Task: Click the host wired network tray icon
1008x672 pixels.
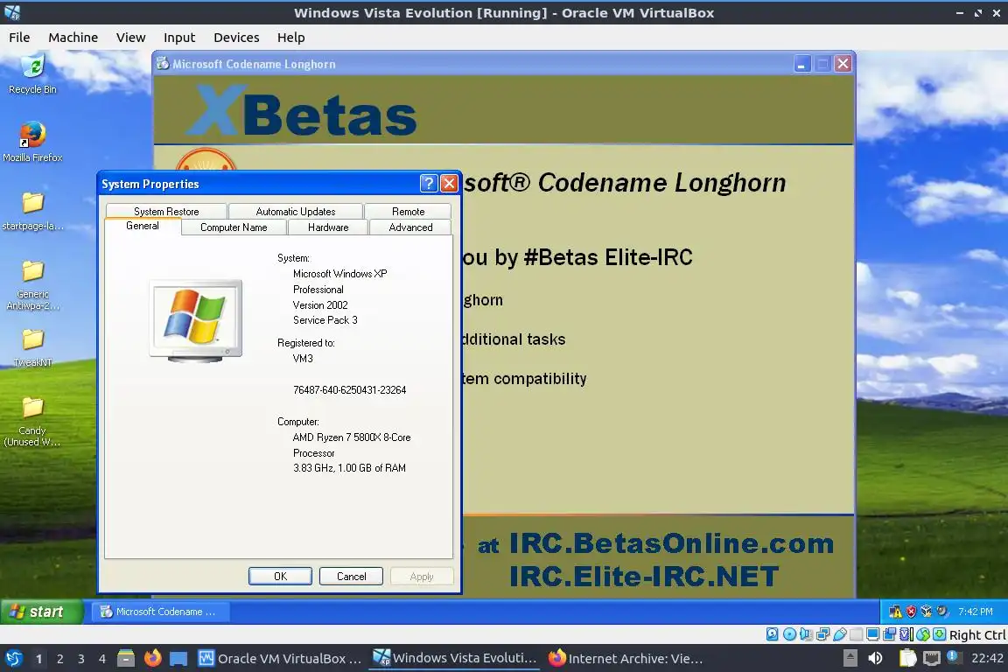Action: click(932, 658)
